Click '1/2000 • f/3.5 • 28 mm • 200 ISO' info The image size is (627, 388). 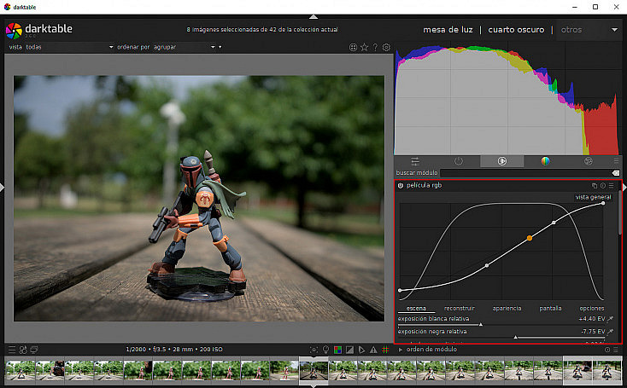174,350
